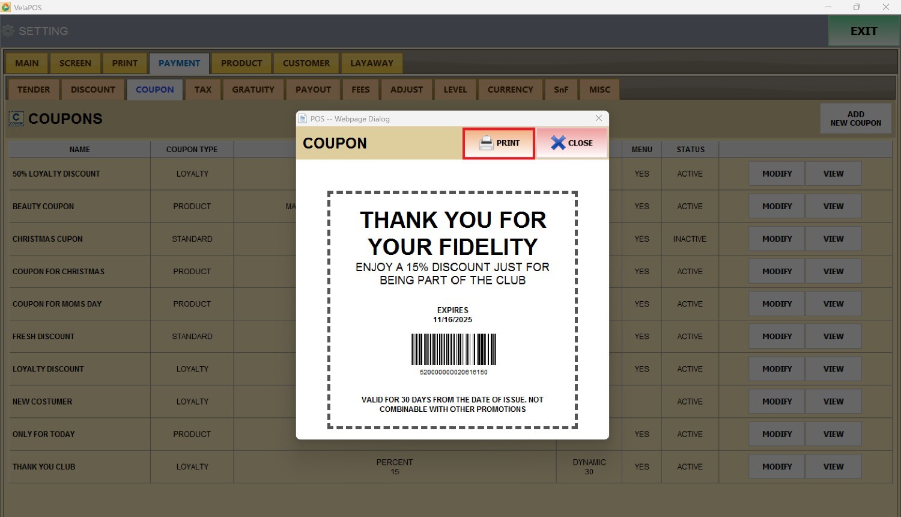Click the printer icon in coupon dialog
The width and height of the screenshot is (901, 517).
pos(486,143)
